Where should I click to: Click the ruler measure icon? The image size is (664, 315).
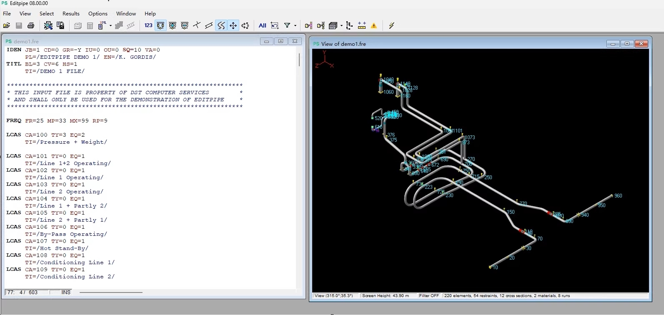(362, 25)
